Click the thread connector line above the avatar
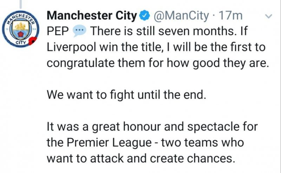Viewport: 281px width, 173px height. 22,4
